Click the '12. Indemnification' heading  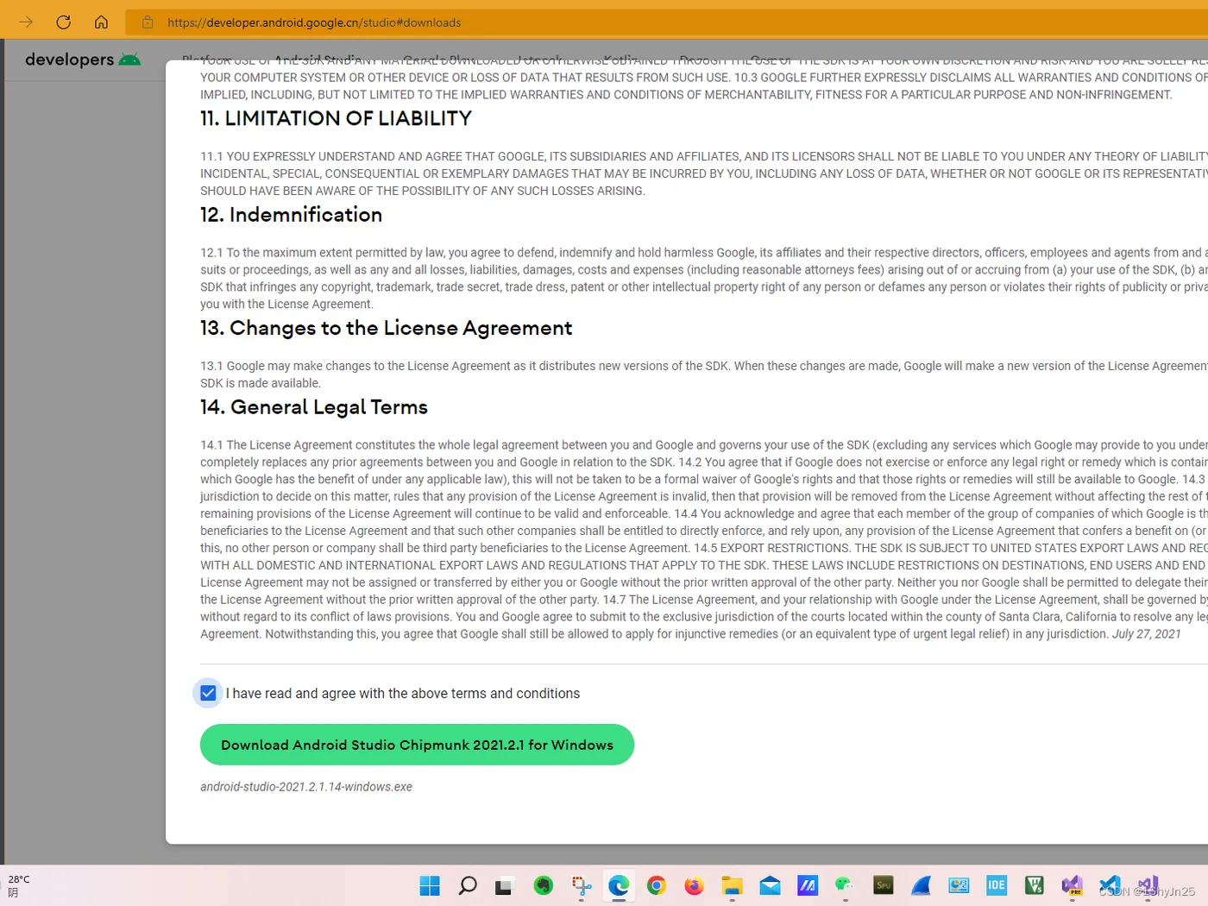point(291,215)
